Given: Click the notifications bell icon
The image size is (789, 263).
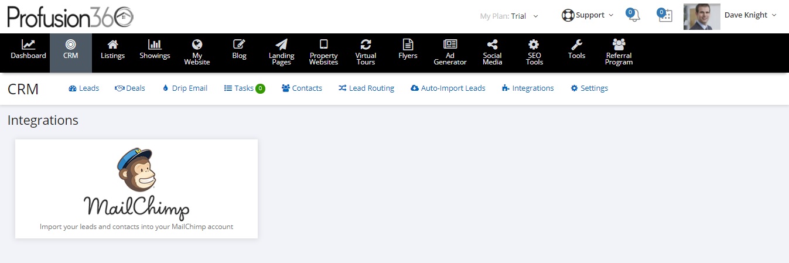Looking at the screenshot, I should [x=633, y=16].
